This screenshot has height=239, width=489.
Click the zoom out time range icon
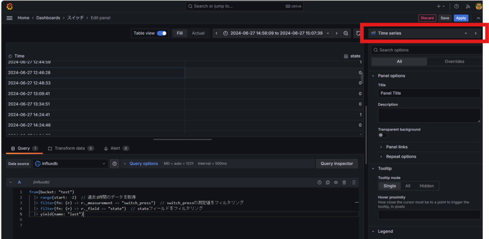346,33
